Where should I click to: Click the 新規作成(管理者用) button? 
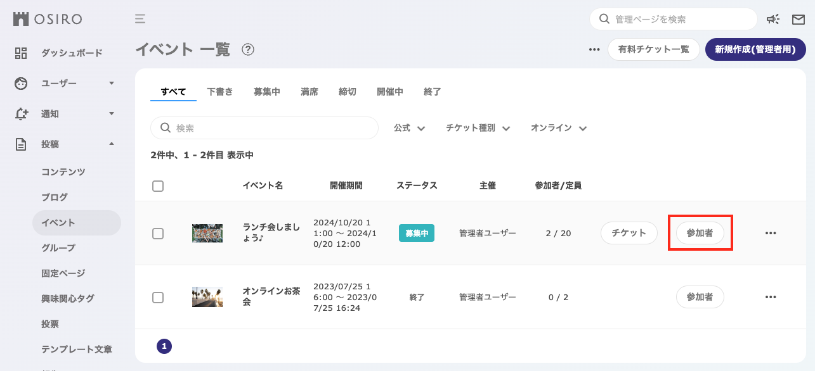[x=755, y=49]
